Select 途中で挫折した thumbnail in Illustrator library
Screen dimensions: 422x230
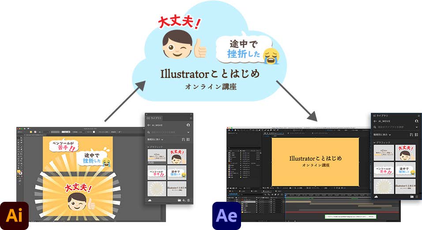pyautogui.click(x=177, y=173)
